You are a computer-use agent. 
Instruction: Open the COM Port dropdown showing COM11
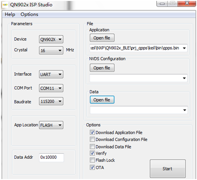coord(51,88)
